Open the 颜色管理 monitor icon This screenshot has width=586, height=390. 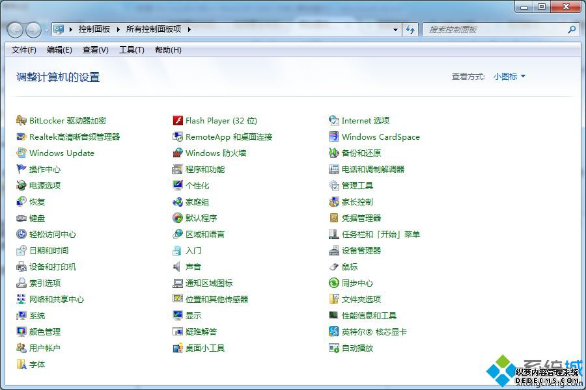tap(21, 331)
